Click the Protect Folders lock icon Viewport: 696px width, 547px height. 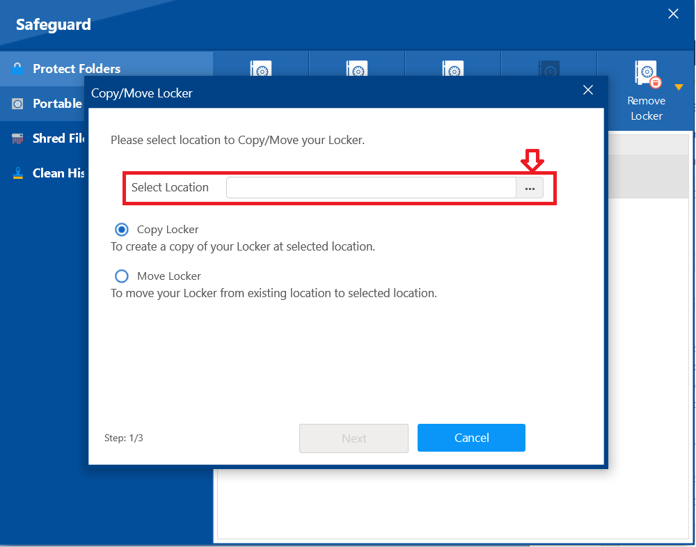tap(17, 68)
